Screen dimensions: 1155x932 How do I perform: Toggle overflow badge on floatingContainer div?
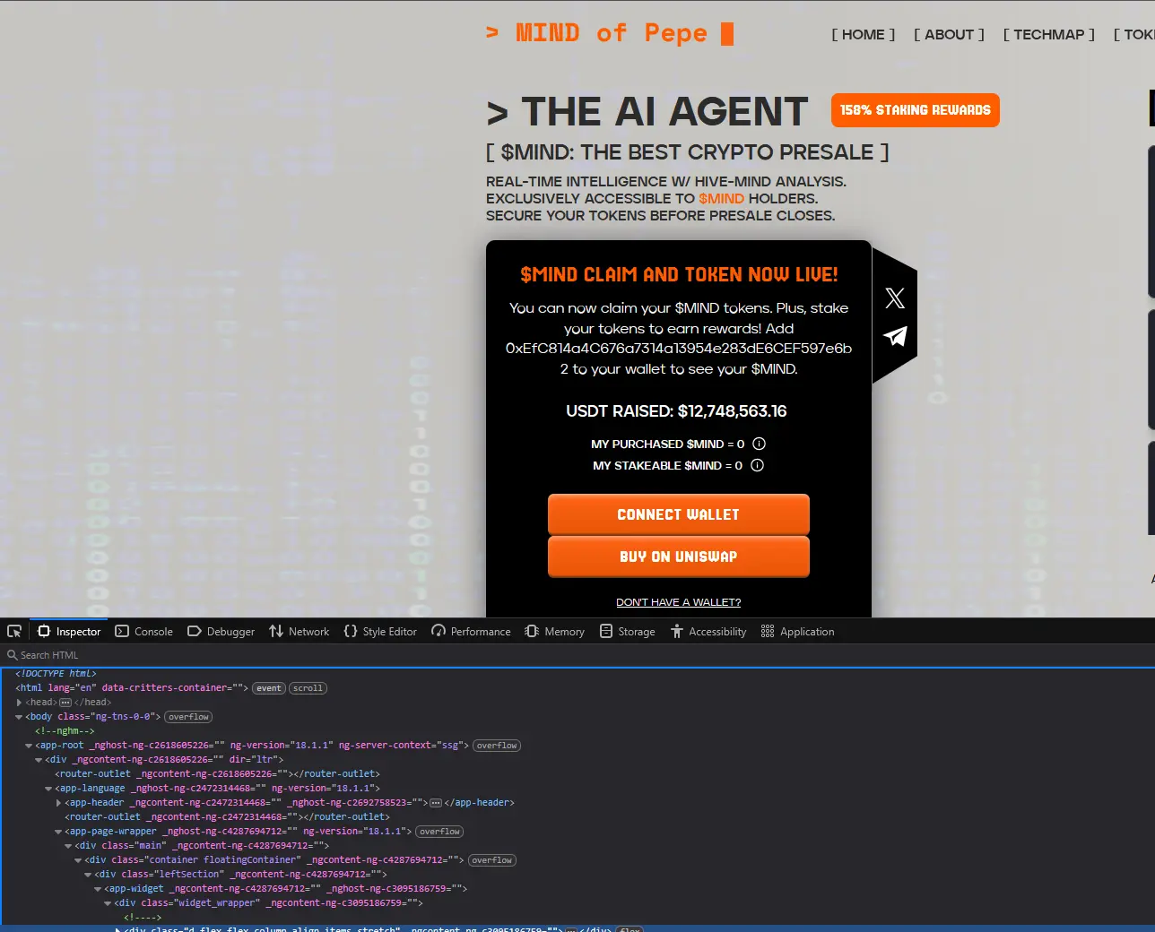pyautogui.click(x=492, y=860)
